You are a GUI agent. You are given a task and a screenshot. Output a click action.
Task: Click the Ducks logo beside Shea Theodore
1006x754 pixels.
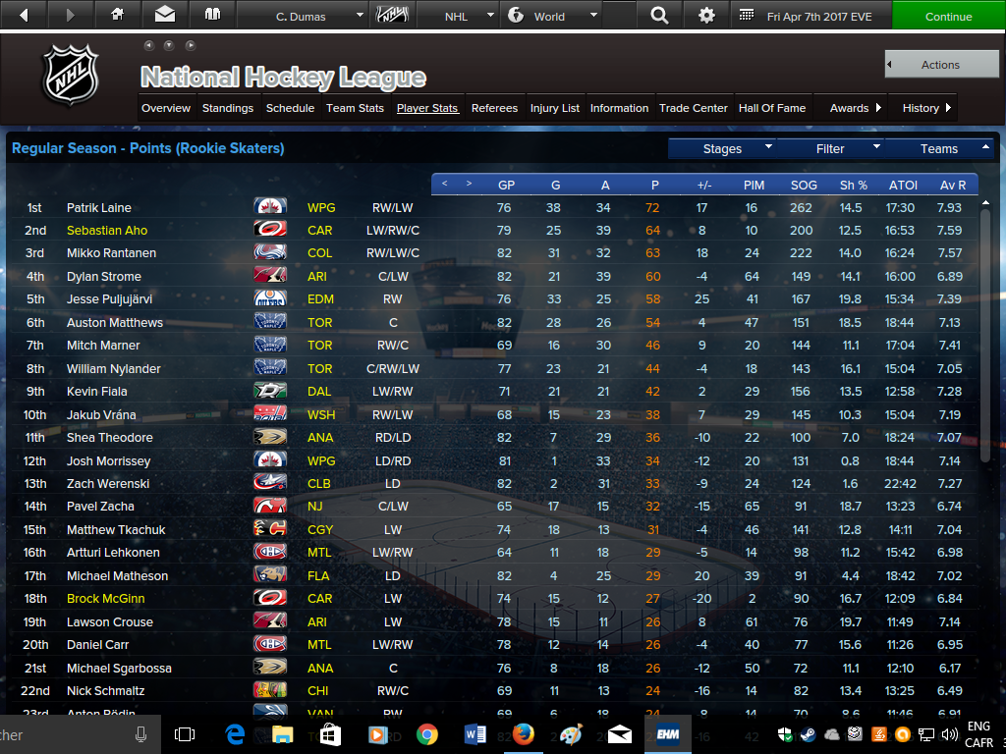click(x=270, y=437)
